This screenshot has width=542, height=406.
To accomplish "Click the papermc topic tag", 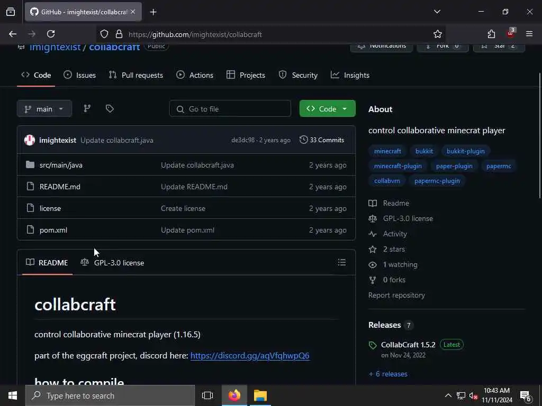I will (x=499, y=165).
